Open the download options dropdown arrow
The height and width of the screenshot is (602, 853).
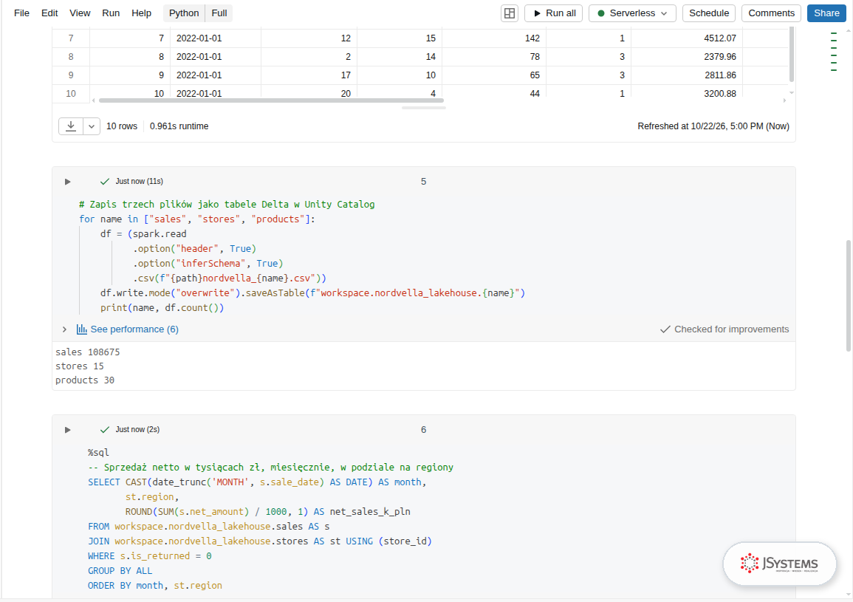pos(92,126)
